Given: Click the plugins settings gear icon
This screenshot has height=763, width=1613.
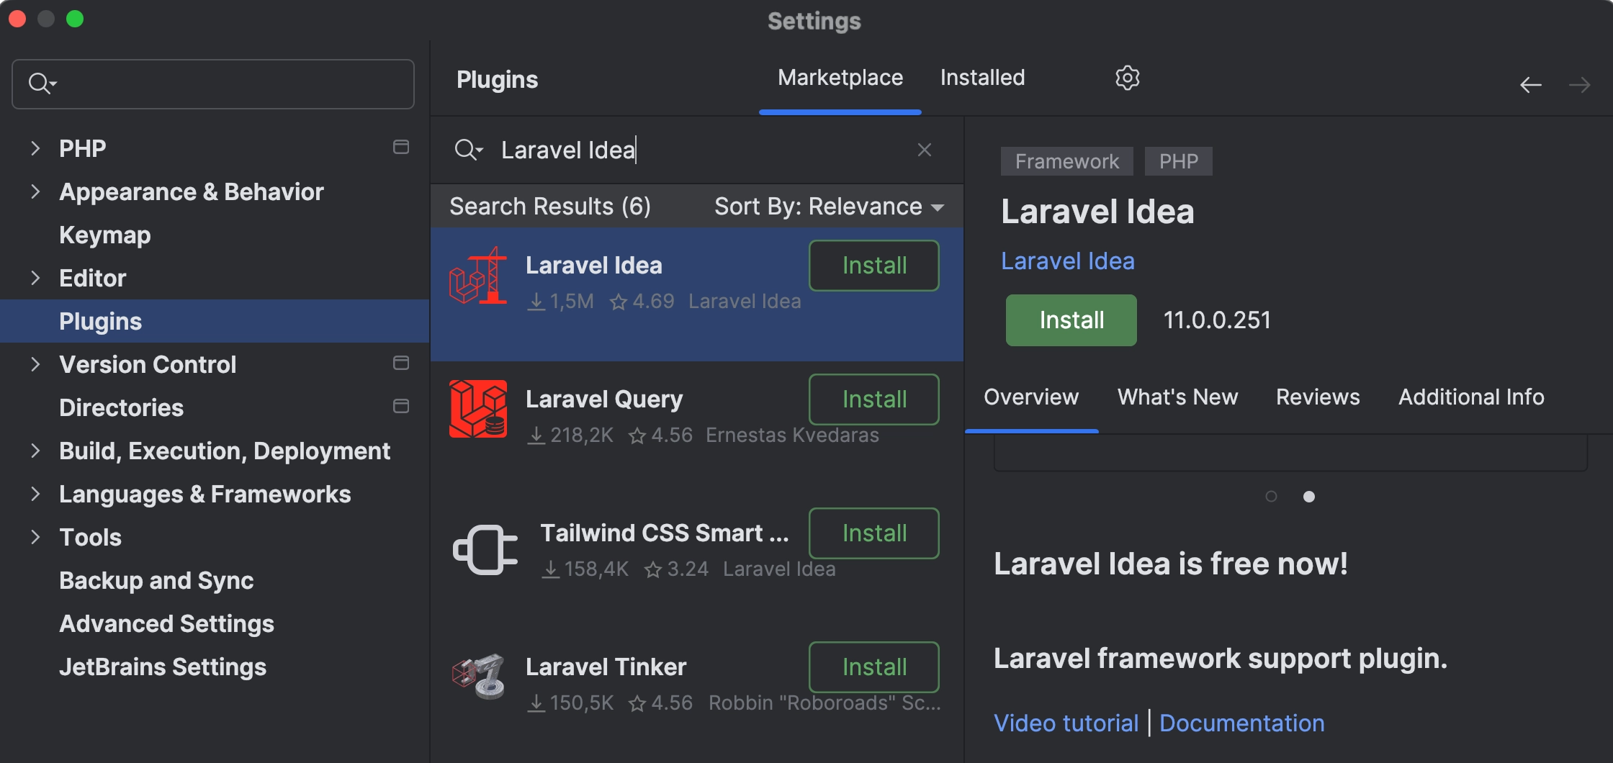Looking at the screenshot, I should tap(1127, 78).
